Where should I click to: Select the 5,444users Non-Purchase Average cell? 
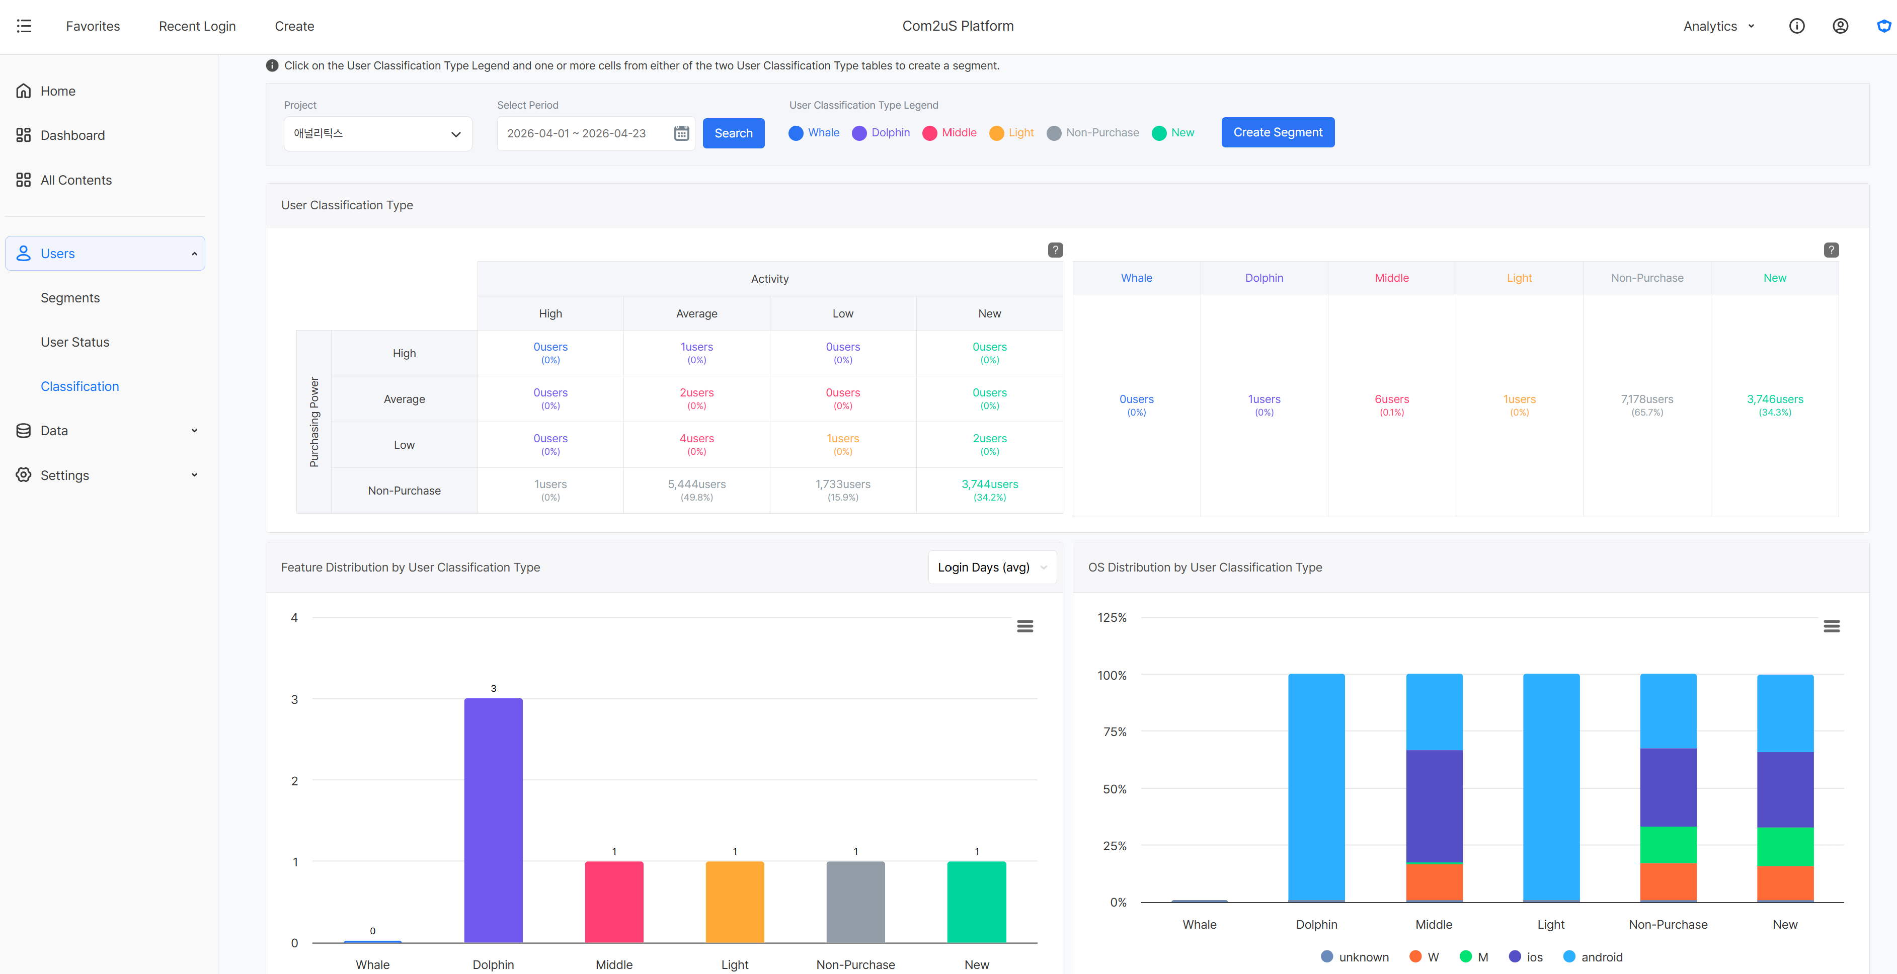coord(696,491)
